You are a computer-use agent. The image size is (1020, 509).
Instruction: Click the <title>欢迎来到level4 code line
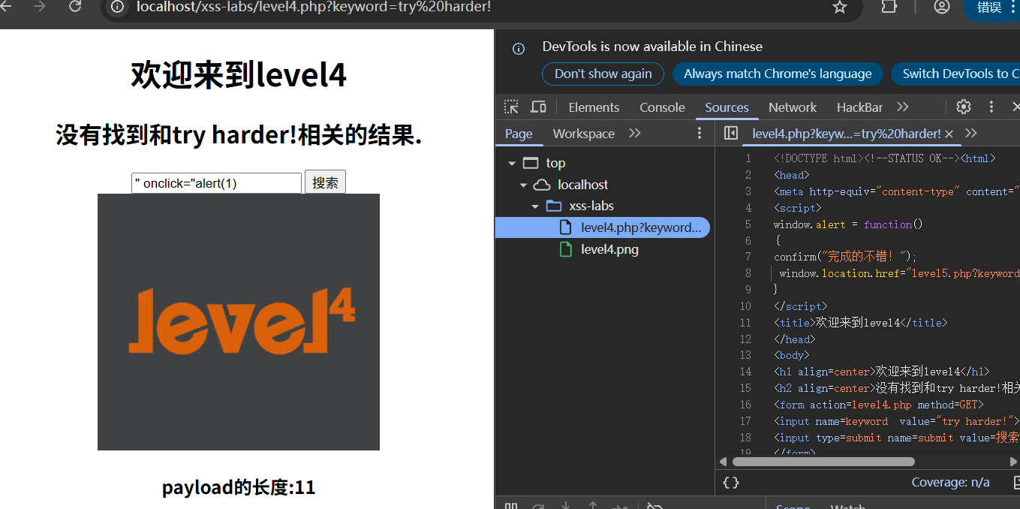coord(861,323)
